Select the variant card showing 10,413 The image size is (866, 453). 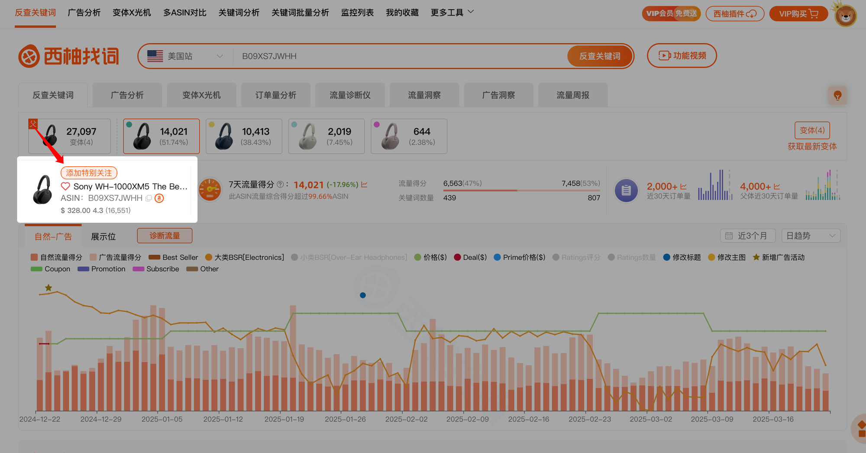(244, 136)
